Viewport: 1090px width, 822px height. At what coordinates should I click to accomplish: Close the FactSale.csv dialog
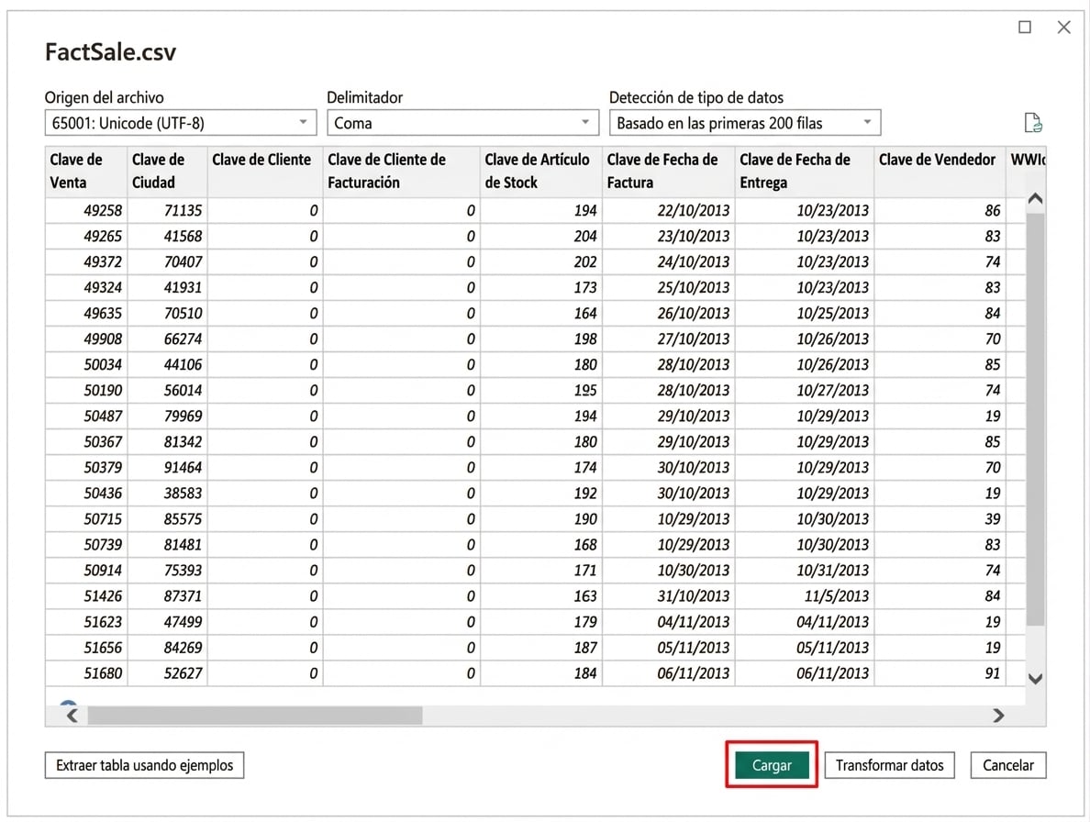click(1063, 28)
